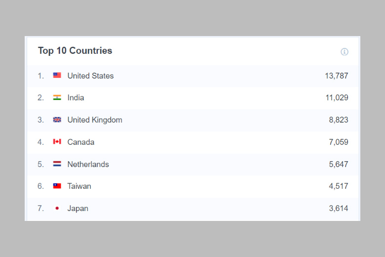Click the Top 10 Countries heading
This screenshot has width=385, height=257.
[75, 51]
